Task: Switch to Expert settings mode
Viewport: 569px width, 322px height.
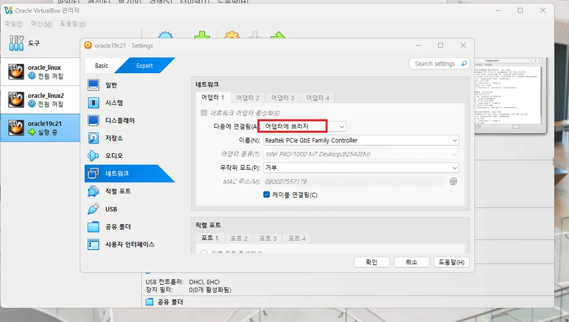Action: coord(144,66)
